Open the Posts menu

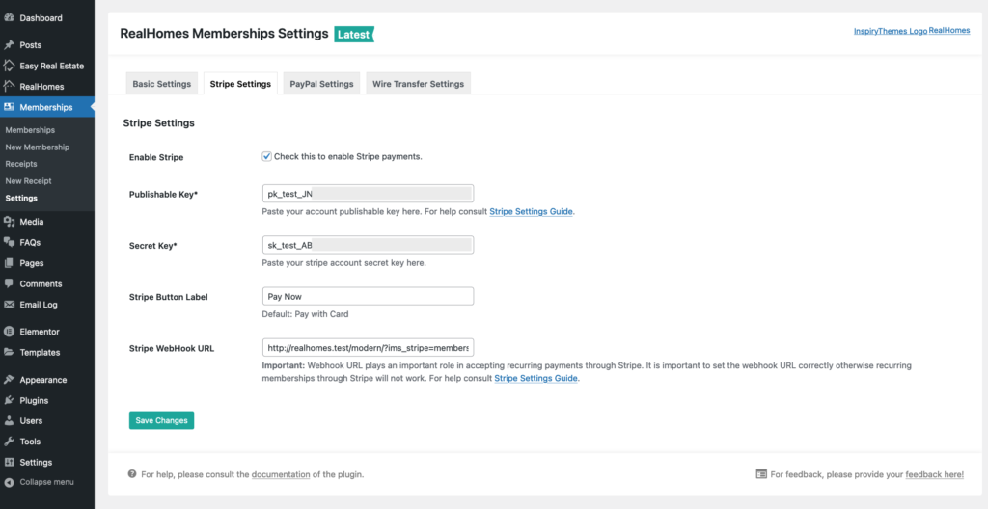point(30,45)
